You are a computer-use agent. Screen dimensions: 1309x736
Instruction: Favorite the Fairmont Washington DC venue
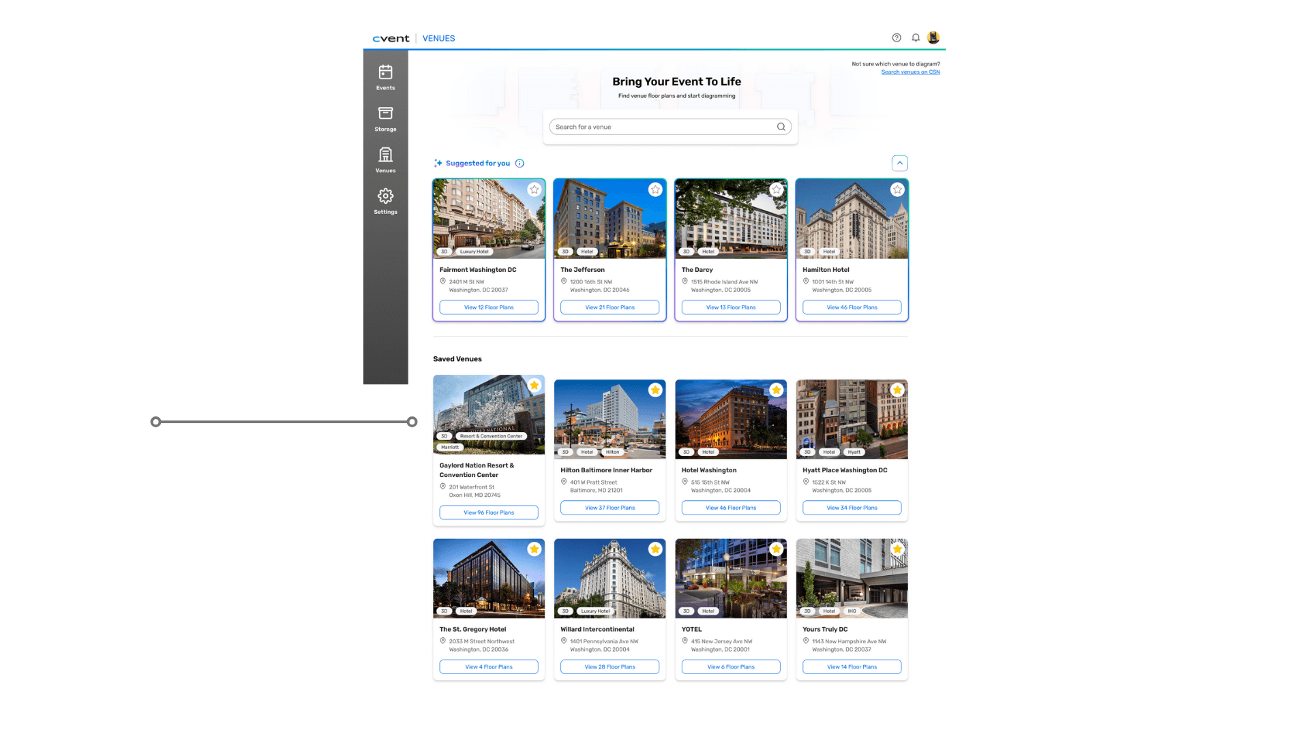coord(535,189)
